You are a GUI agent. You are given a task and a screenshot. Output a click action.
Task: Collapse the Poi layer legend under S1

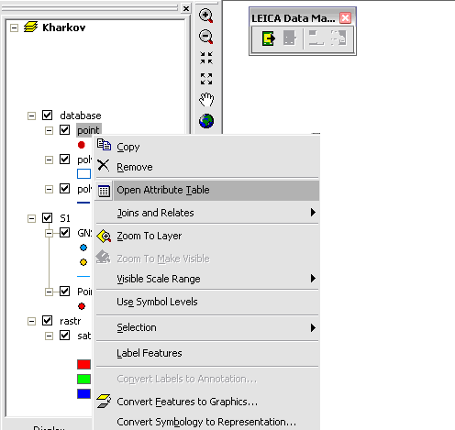click(49, 292)
